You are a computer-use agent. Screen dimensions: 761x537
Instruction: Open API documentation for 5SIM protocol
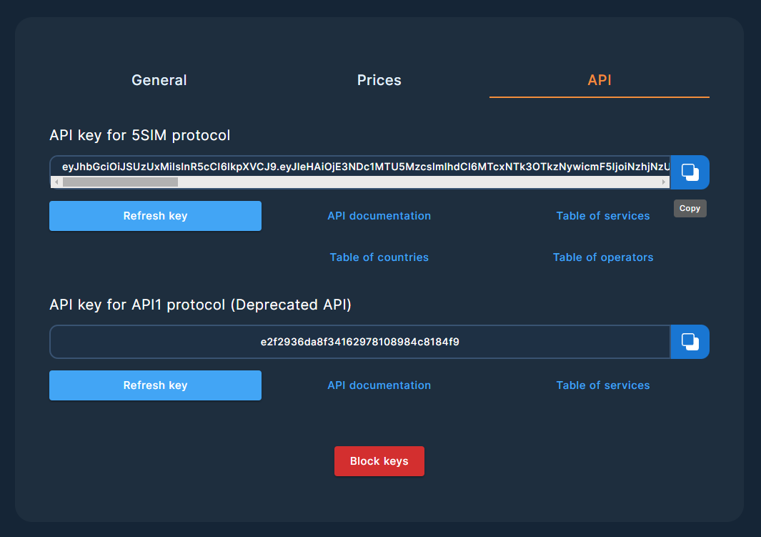coord(379,215)
